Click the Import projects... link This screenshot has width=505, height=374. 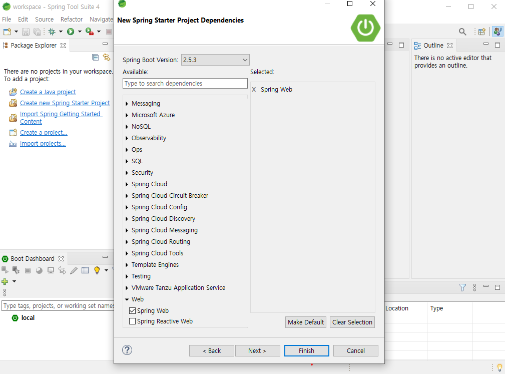pos(43,144)
